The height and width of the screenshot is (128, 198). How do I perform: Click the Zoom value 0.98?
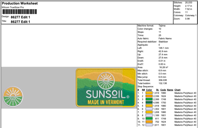pyautogui.click(x=187, y=19)
